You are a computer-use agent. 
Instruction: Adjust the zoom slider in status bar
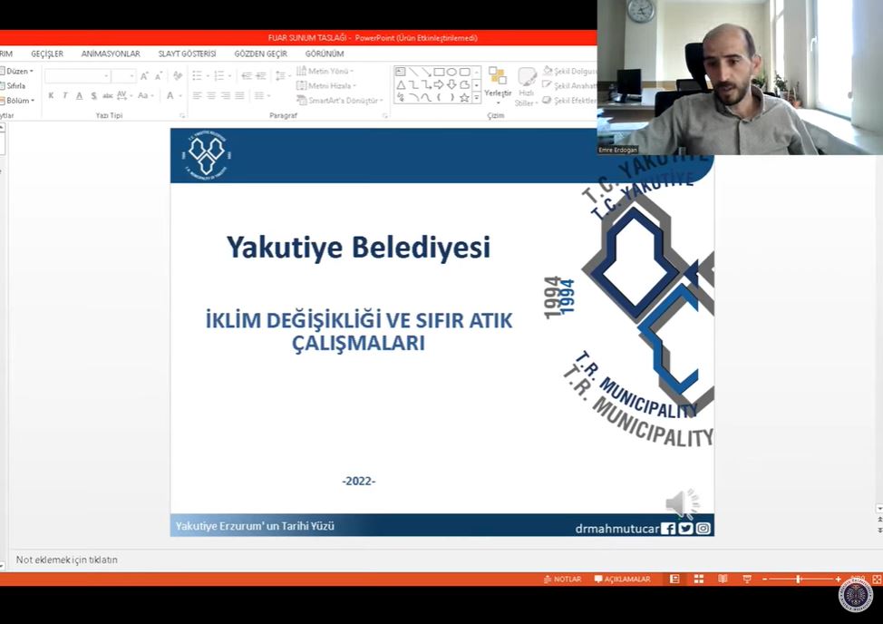click(x=799, y=579)
